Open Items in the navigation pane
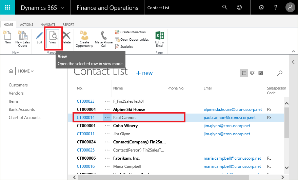 click(14, 101)
